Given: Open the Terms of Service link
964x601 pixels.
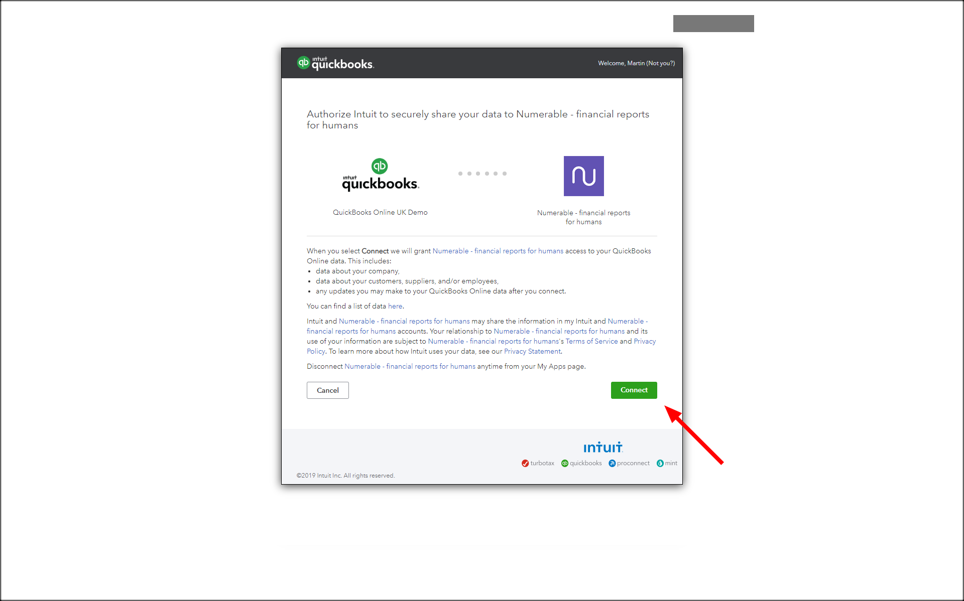Looking at the screenshot, I should [x=591, y=341].
